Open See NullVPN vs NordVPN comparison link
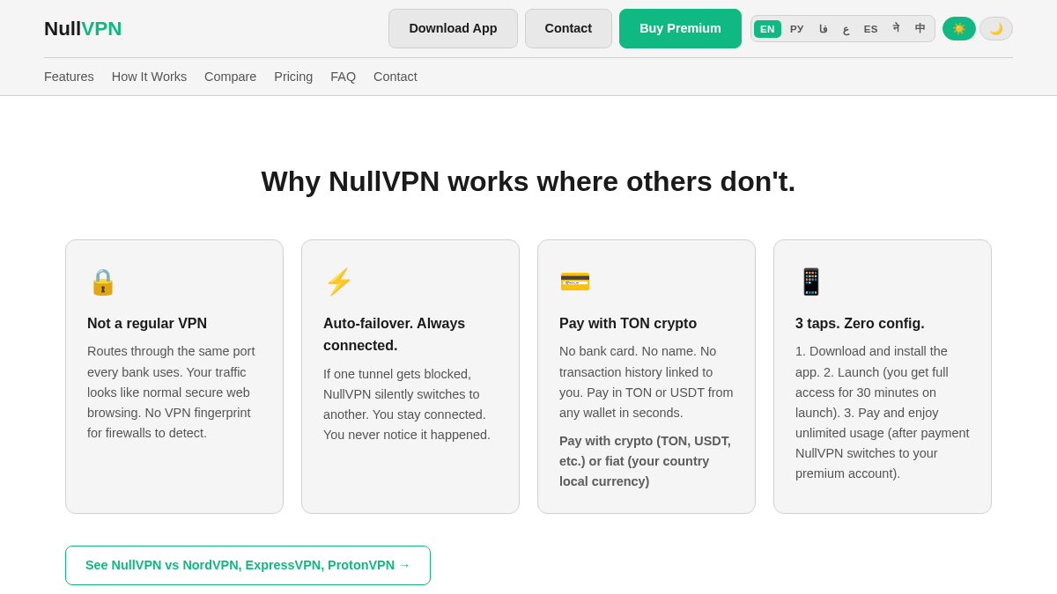 click(248, 565)
